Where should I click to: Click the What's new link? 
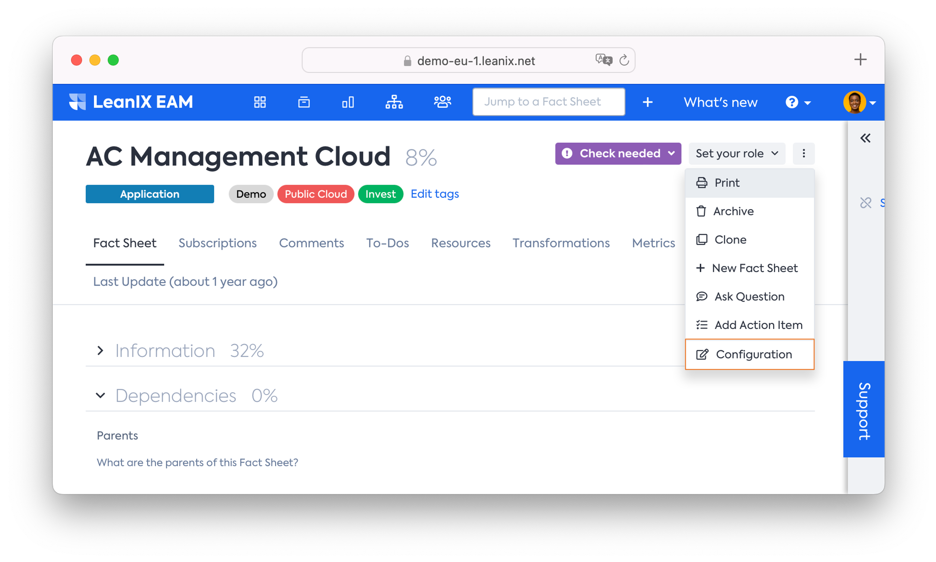click(x=720, y=102)
